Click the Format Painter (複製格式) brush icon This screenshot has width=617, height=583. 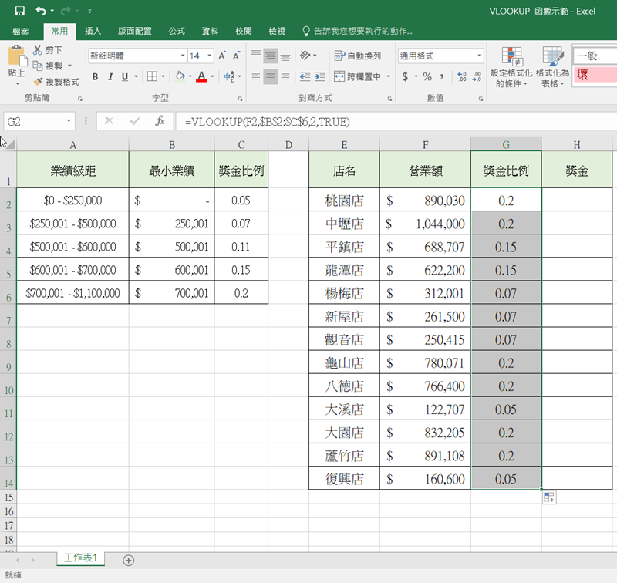38,82
